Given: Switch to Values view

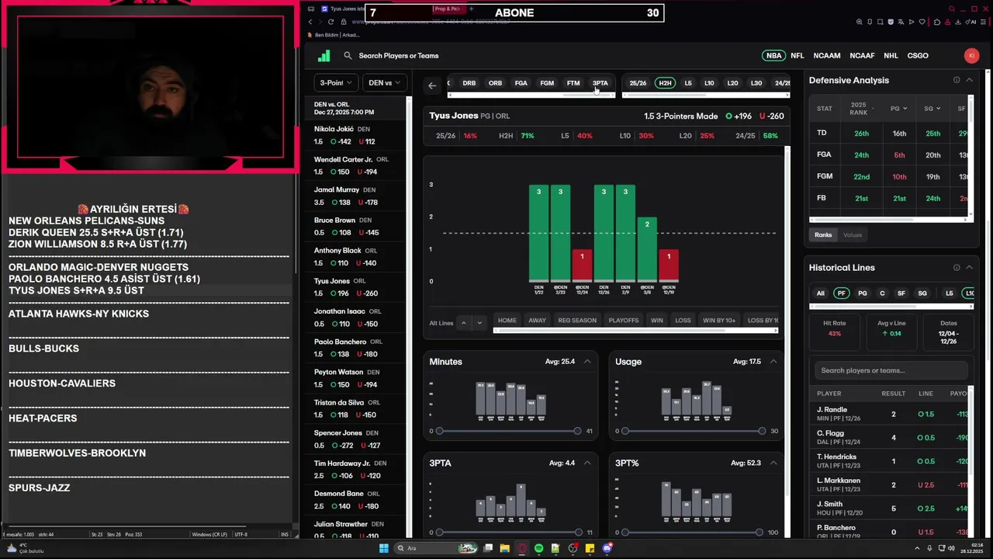Looking at the screenshot, I should coord(853,234).
